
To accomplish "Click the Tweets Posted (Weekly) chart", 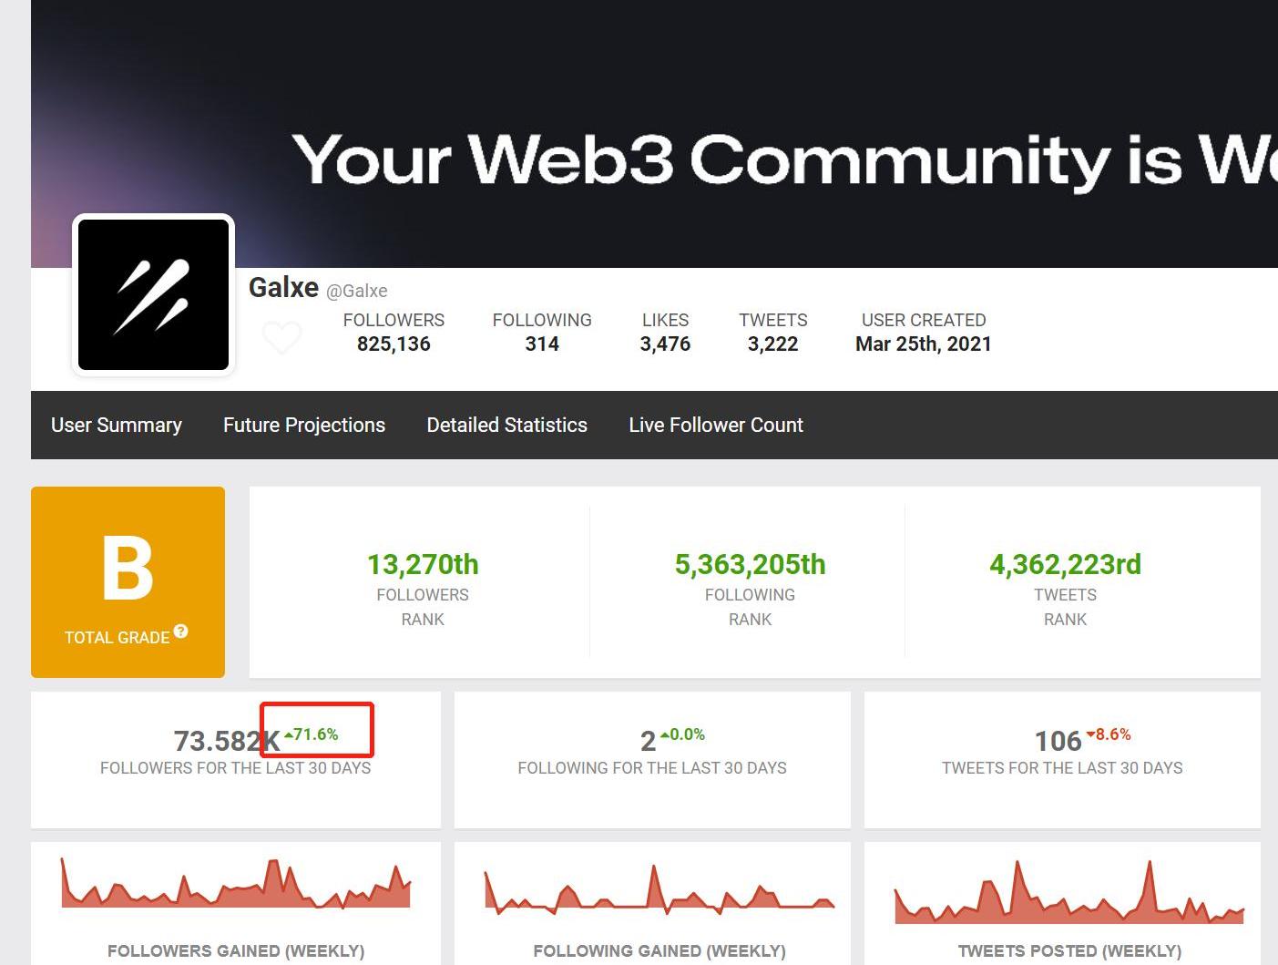I will [x=1069, y=892].
